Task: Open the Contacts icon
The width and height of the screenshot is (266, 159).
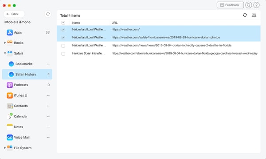Action: 10,106
